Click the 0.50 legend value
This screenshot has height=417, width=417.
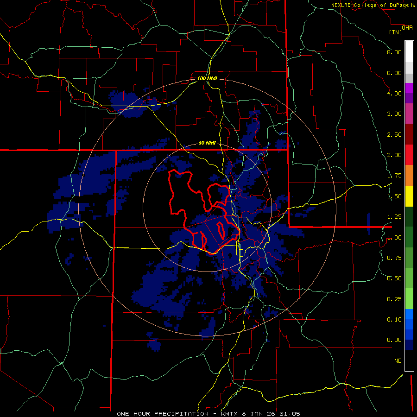(x=394, y=278)
